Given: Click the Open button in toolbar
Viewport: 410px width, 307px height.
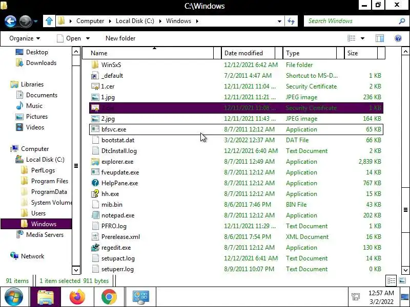Looking at the screenshot, I should (69, 38).
